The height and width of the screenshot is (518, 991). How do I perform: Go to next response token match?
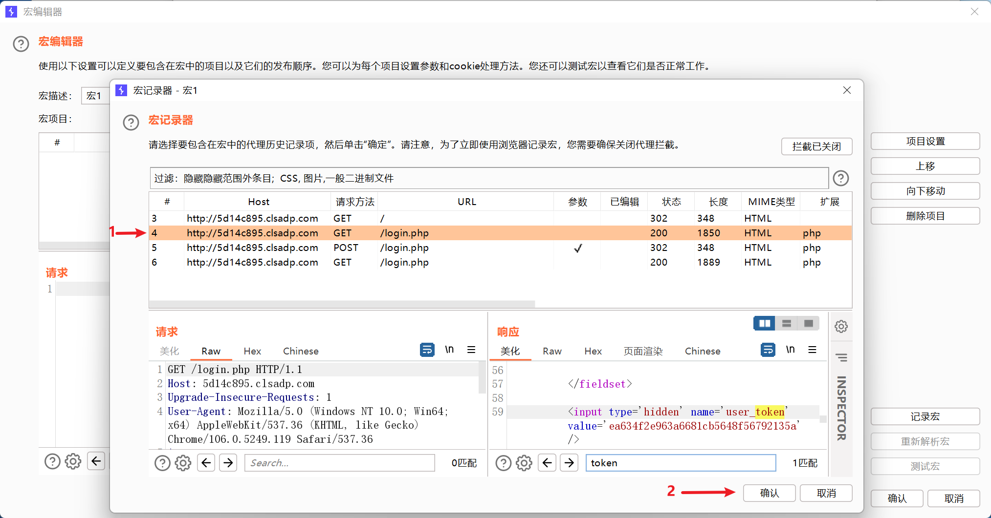click(569, 462)
